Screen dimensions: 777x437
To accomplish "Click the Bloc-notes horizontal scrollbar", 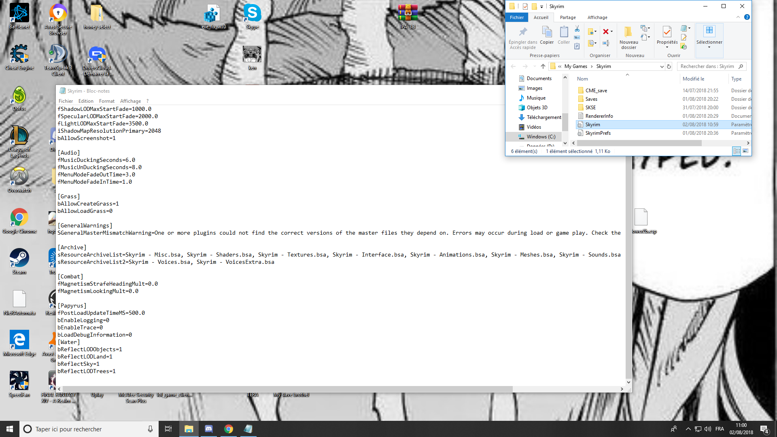I will [287, 389].
